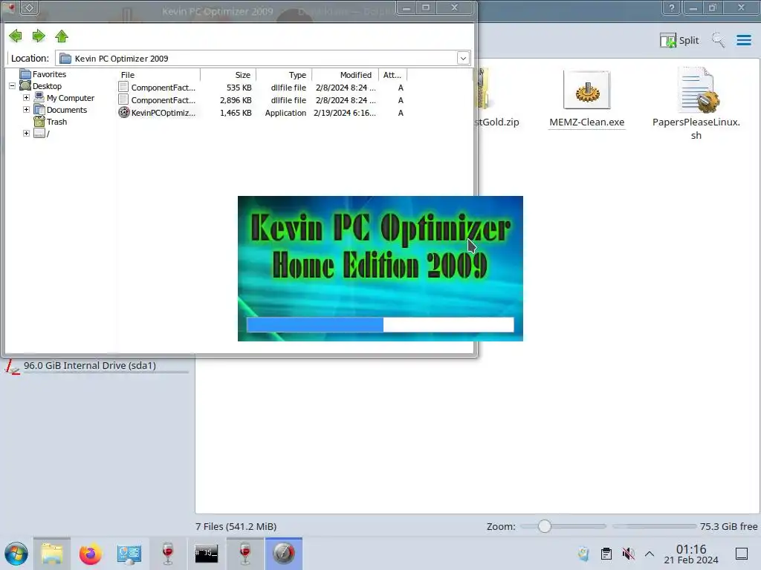The height and width of the screenshot is (570, 761).
Task: Click the KevinPCOptimiz application gear icon
Action: [x=124, y=113]
